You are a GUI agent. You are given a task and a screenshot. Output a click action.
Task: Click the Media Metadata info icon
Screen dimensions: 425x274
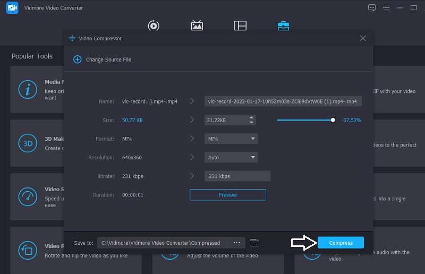click(x=27, y=90)
